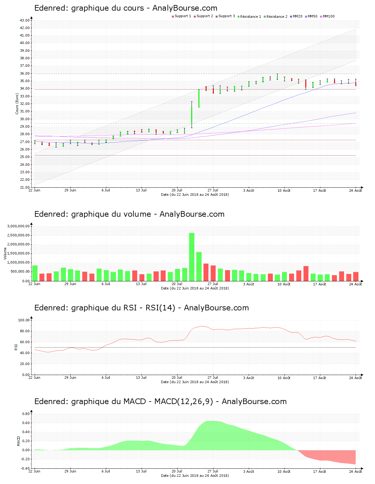Viewport: 375px width, 484px height.
Task: Click the date range caption under MACD chart
Action: click(x=195, y=476)
